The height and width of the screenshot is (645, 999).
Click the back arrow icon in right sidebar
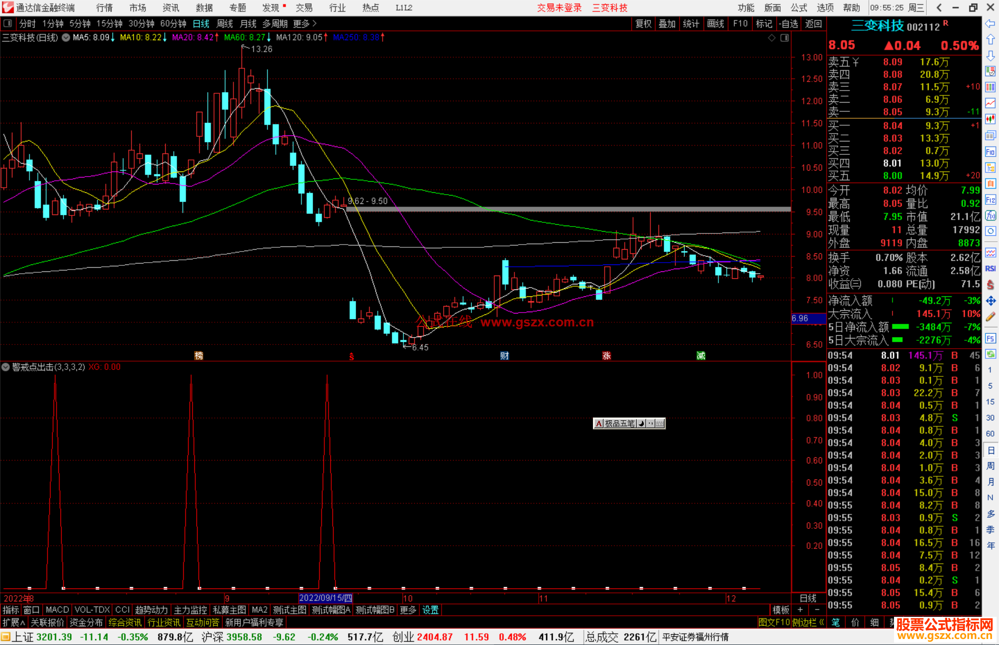click(990, 24)
